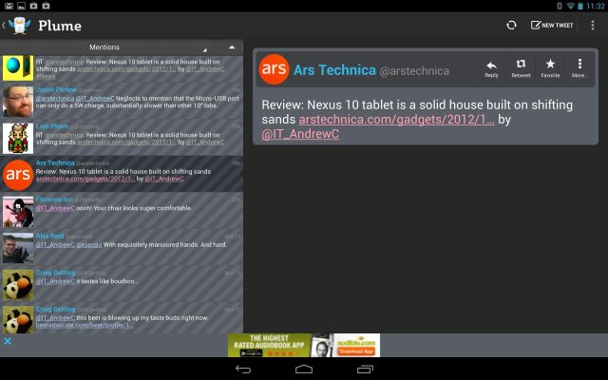Compose with the NEW TWEET button

pyautogui.click(x=552, y=26)
